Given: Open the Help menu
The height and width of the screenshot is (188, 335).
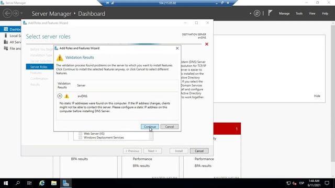Looking at the screenshot, I should 325,14.
